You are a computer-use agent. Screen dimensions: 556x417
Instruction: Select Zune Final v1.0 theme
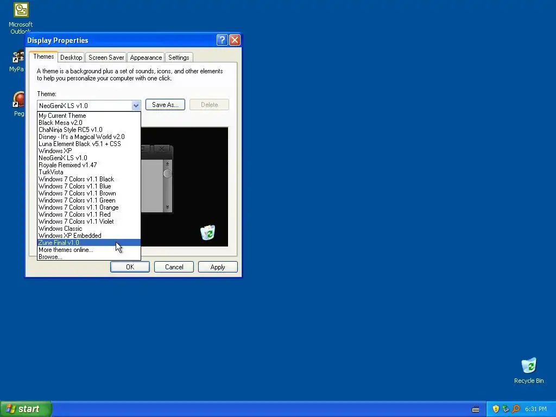click(x=89, y=243)
